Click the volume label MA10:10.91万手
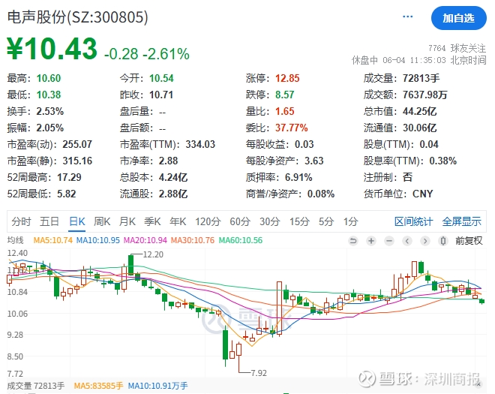Image resolution: width=495 pixels, height=394 pixels. pos(157,386)
